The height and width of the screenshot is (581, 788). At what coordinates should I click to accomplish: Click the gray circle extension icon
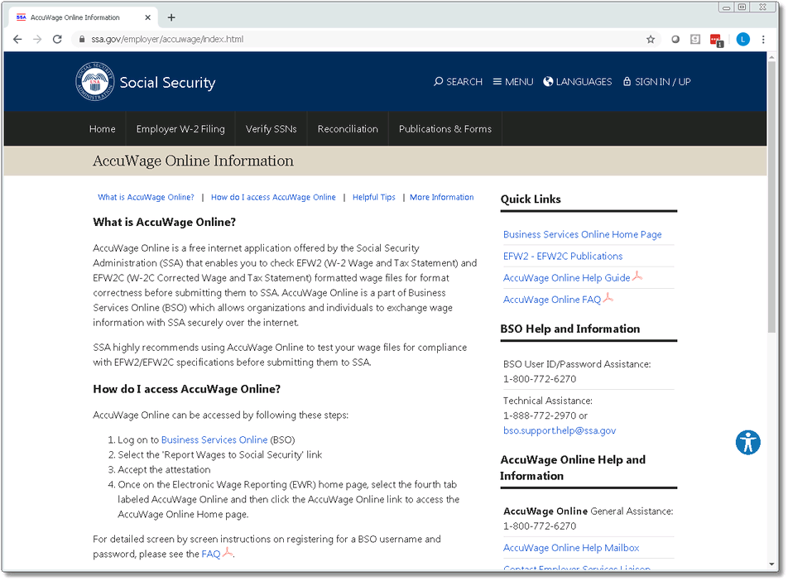[675, 39]
